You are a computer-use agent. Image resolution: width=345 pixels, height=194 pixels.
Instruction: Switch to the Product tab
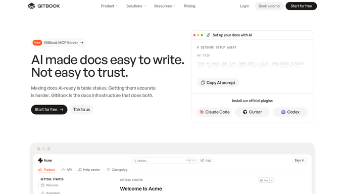(46, 170)
